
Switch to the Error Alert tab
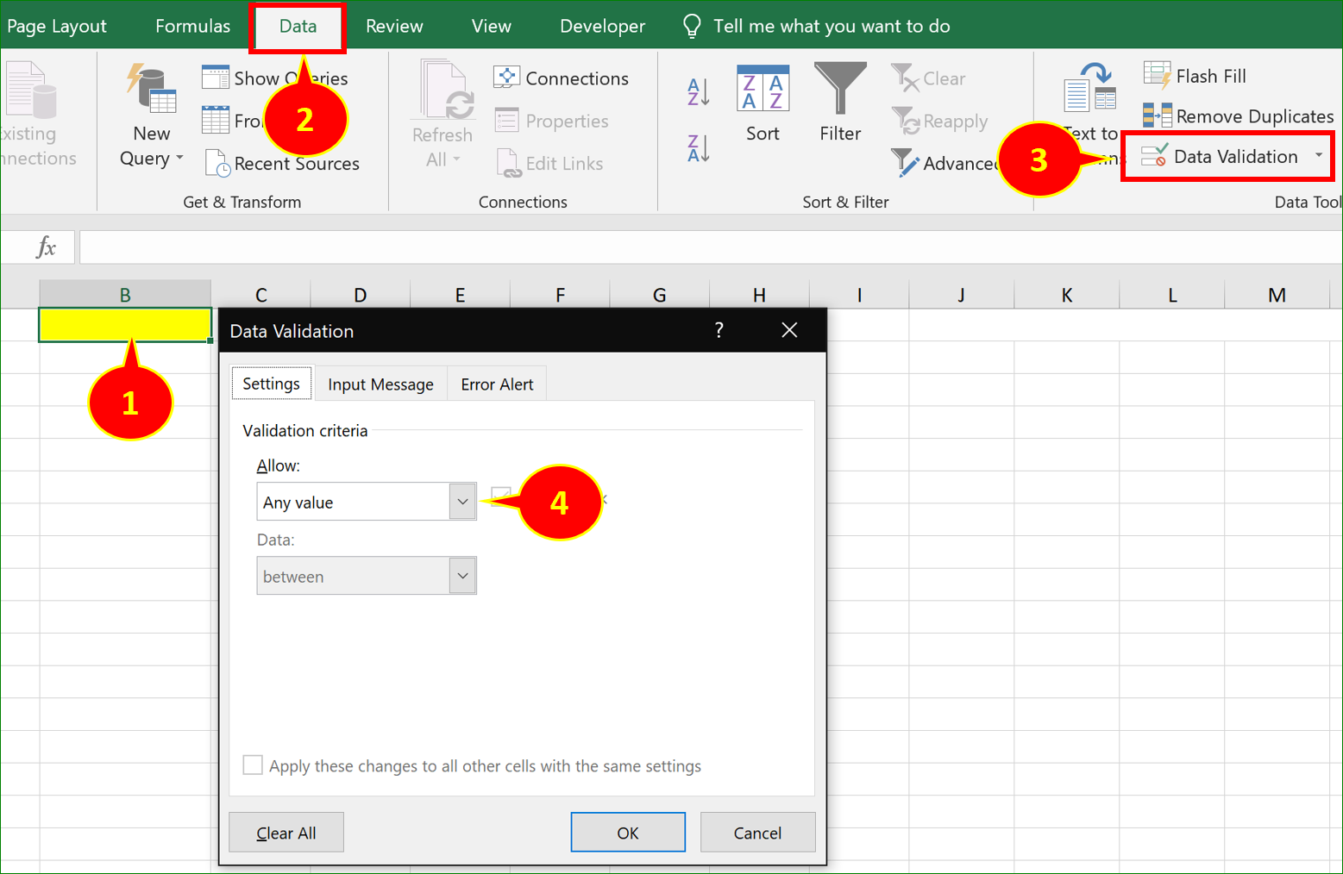tap(497, 383)
